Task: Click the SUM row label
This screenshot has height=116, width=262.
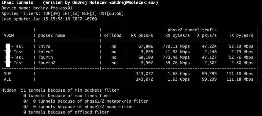Action: (x=8, y=74)
